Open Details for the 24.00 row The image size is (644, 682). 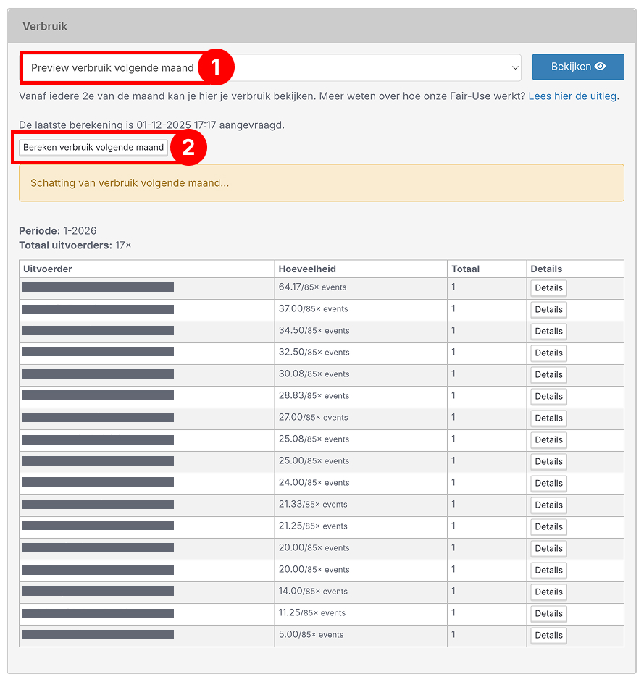click(x=548, y=484)
